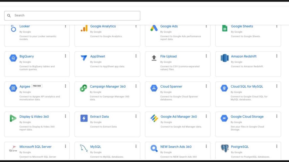Click the File Upload arrow icon
This screenshot has height=162, width=289.
(x=154, y=58)
